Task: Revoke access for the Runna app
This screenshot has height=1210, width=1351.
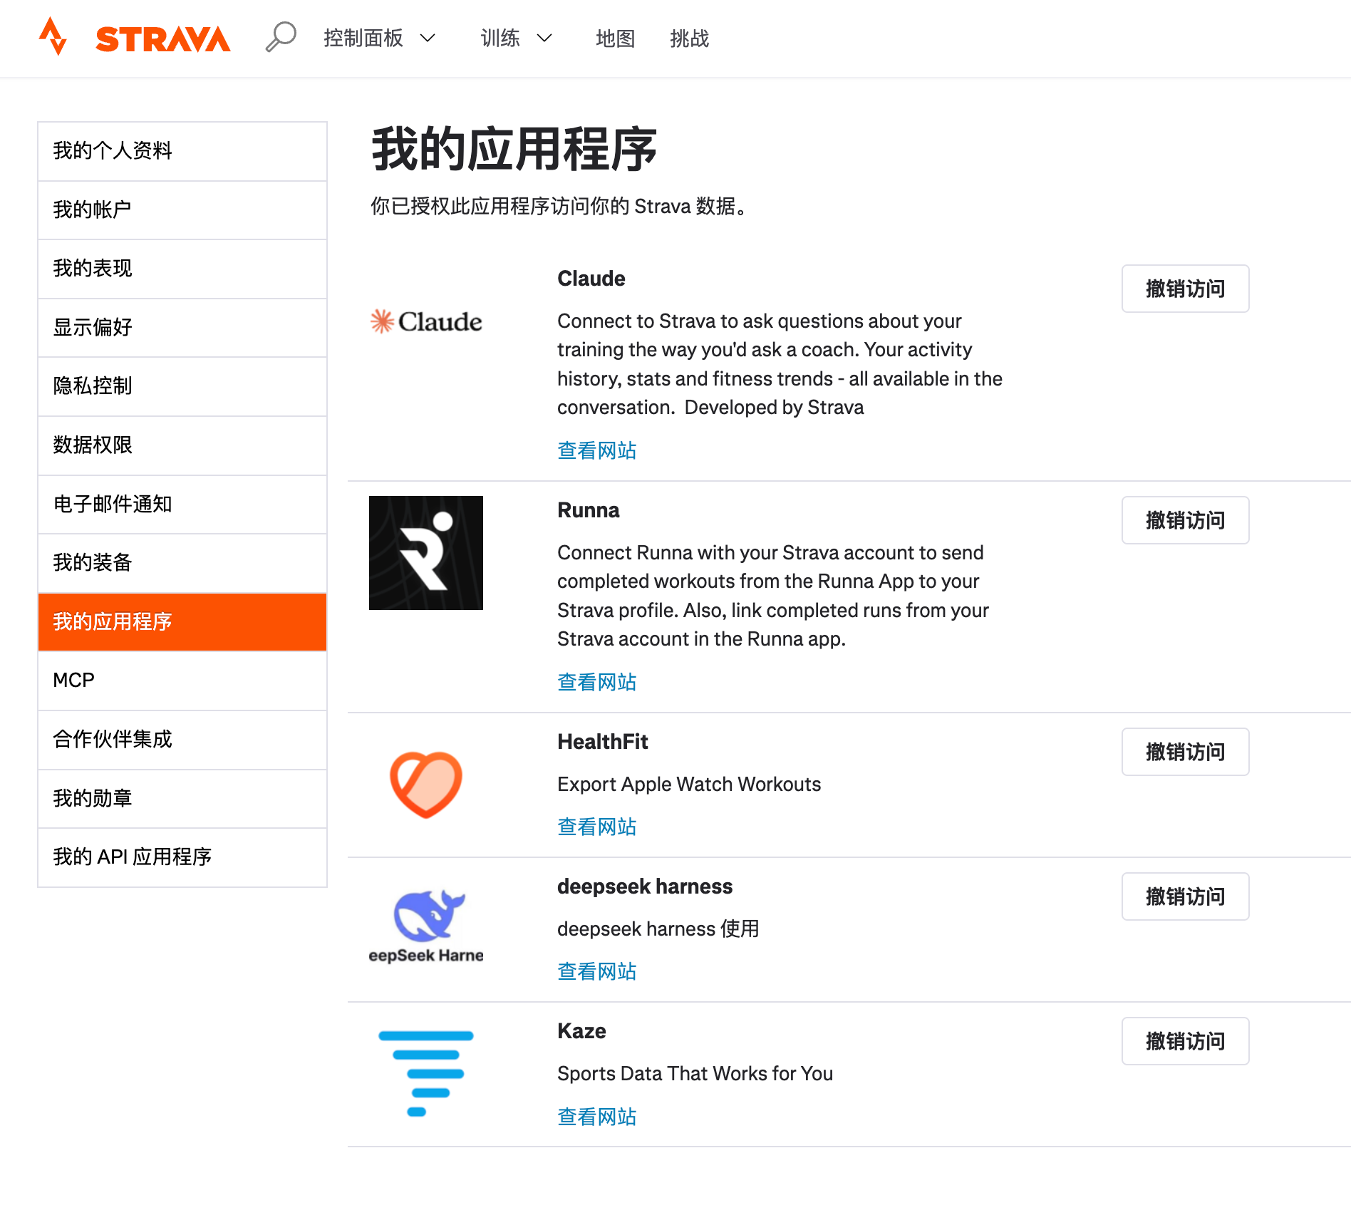Action: tap(1185, 520)
